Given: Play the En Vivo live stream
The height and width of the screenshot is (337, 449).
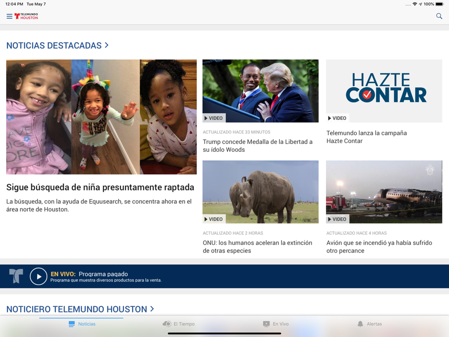Looking at the screenshot, I should click(38, 276).
